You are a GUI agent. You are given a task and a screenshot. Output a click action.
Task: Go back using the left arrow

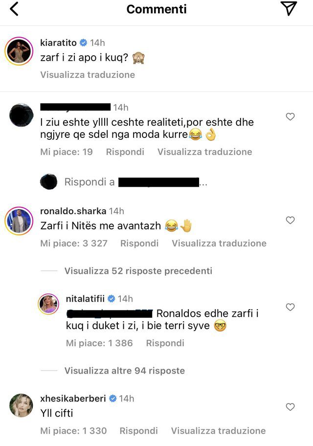coord(14,9)
